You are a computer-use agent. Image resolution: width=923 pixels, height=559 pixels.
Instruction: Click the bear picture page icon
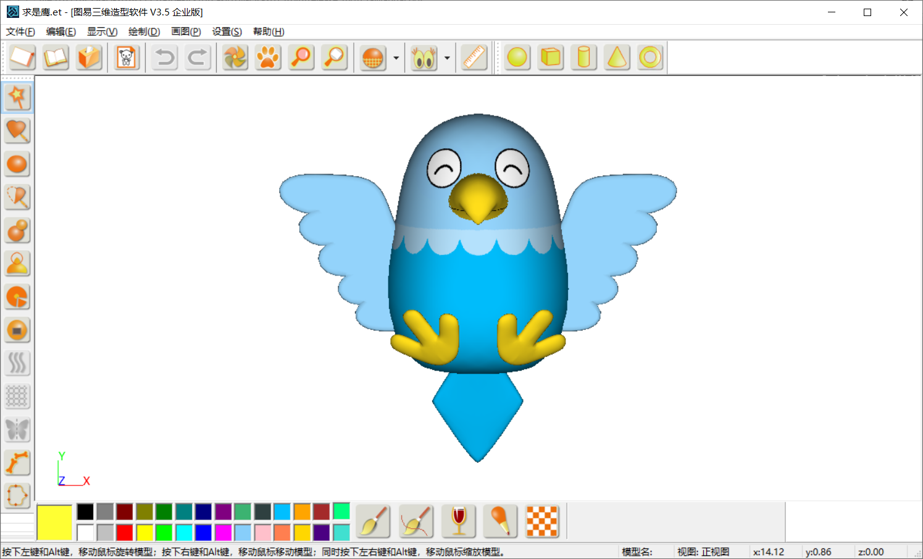(x=127, y=58)
